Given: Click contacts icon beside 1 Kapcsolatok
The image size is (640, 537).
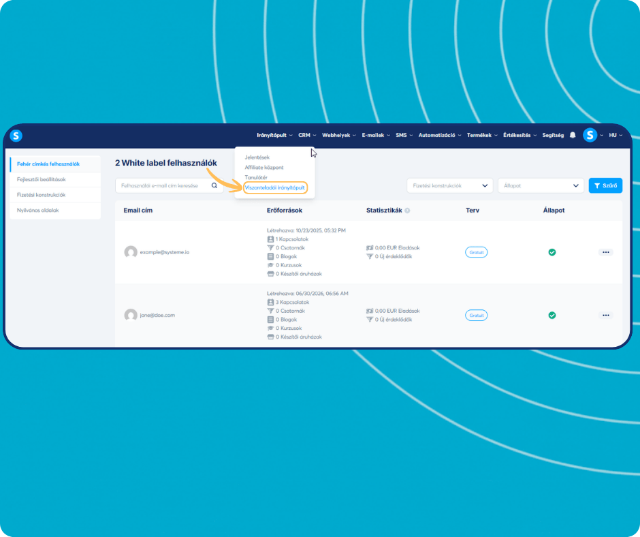Looking at the screenshot, I should pos(270,239).
